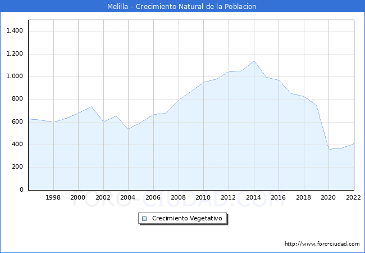Click the 2002 x-axis label

tap(103, 197)
